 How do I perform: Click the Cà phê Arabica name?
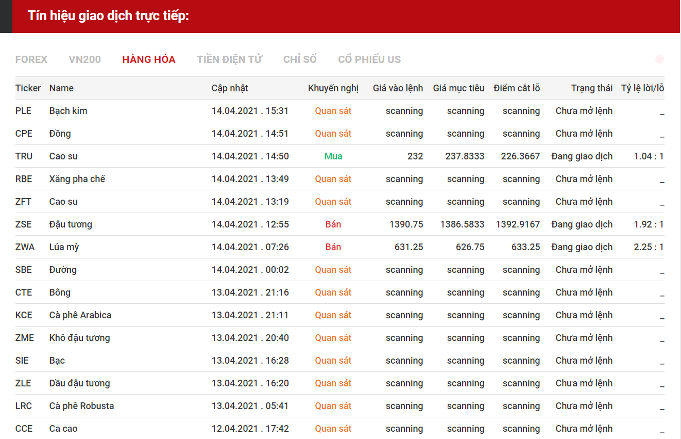point(80,315)
